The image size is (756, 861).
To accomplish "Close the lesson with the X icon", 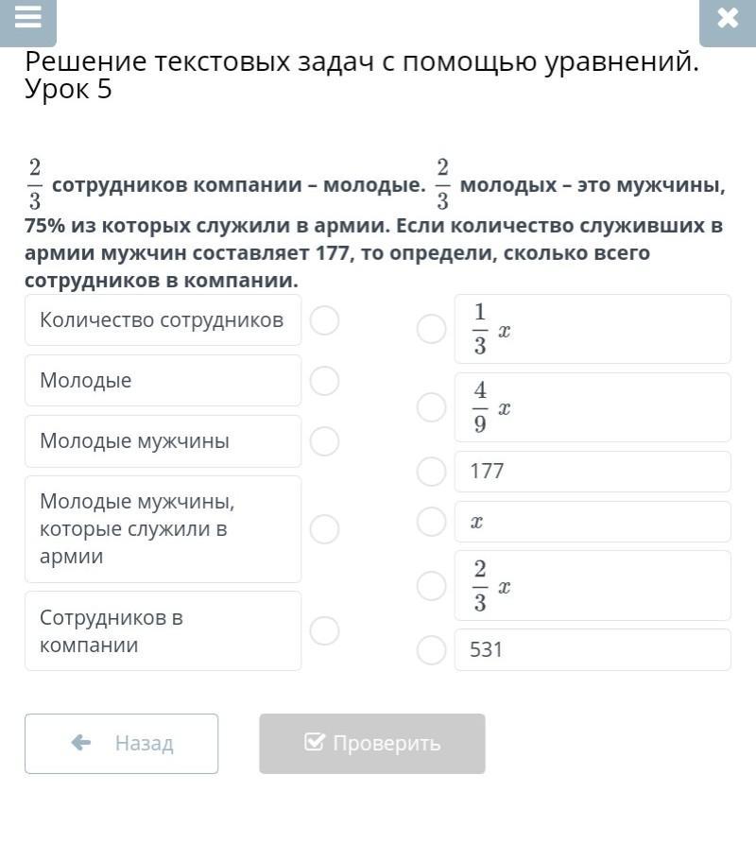I will (728, 19).
